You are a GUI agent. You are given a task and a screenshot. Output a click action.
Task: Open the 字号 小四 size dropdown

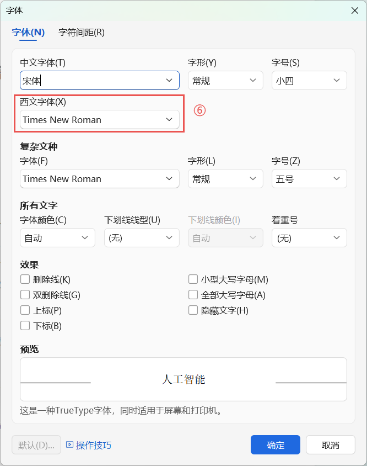tap(337, 81)
